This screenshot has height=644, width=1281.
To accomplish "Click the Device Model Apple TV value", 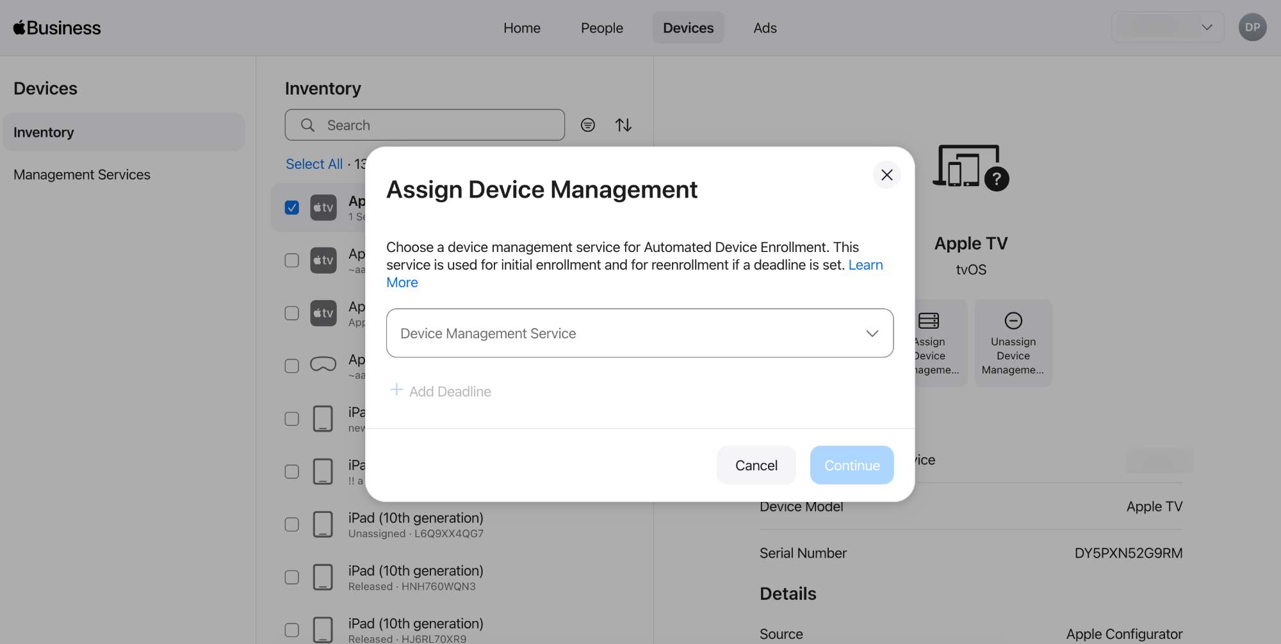I will click(1154, 507).
